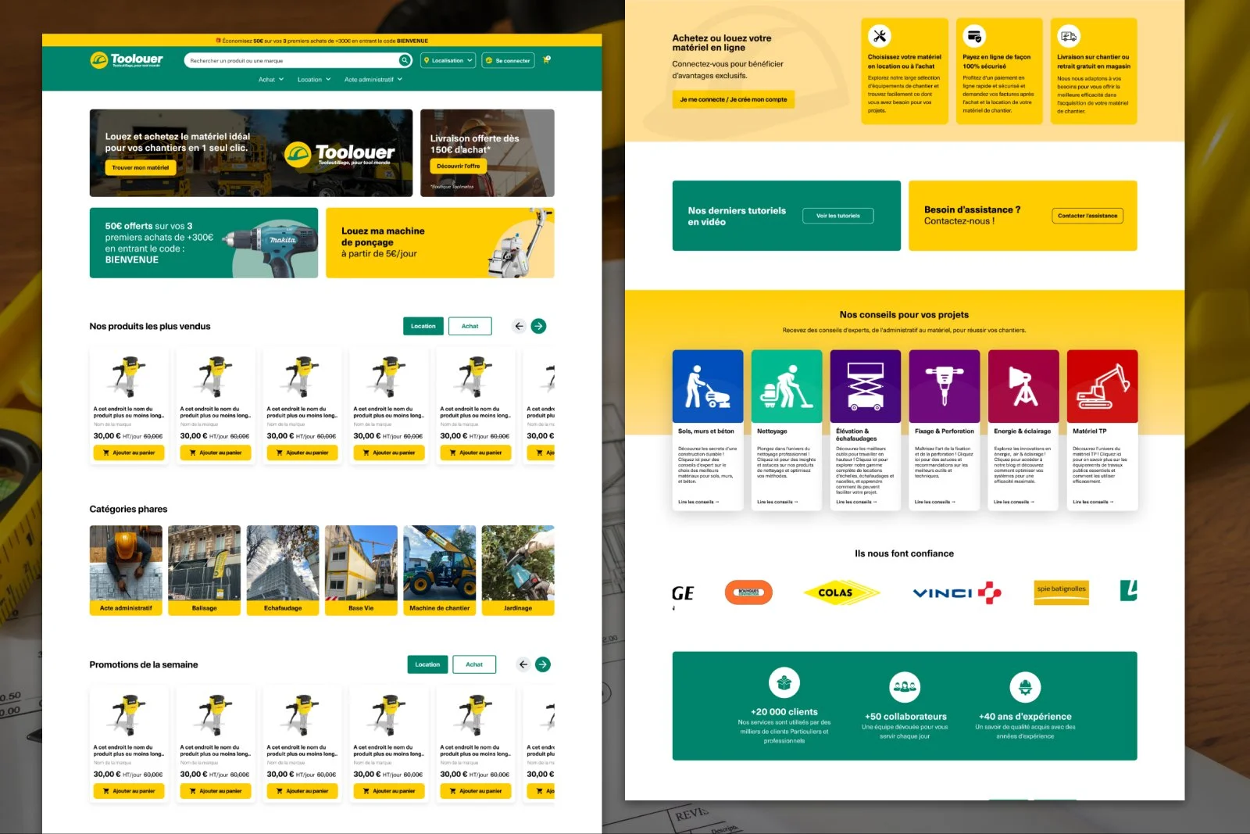Select Se connecter in the header
This screenshot has height=834, width=1250.
[x=508, y=60]
